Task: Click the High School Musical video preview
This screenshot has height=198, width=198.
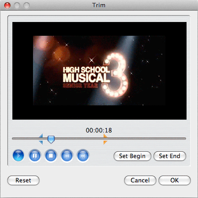Action: click(99, 71)
